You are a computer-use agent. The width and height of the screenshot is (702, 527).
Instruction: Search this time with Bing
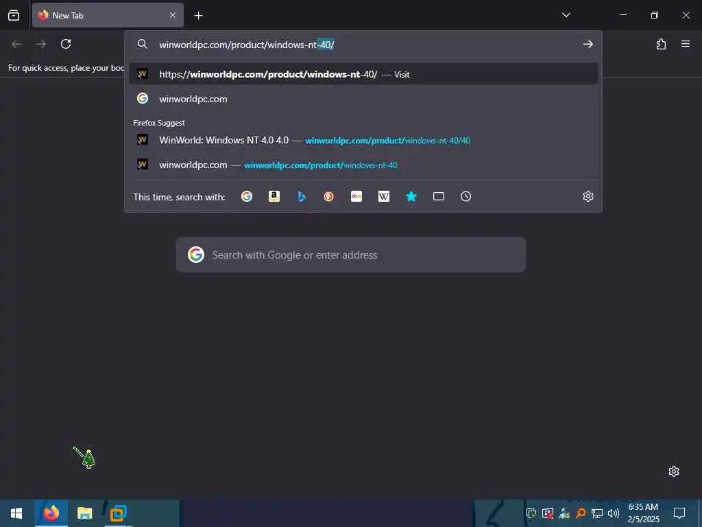(x=302, y=196)
